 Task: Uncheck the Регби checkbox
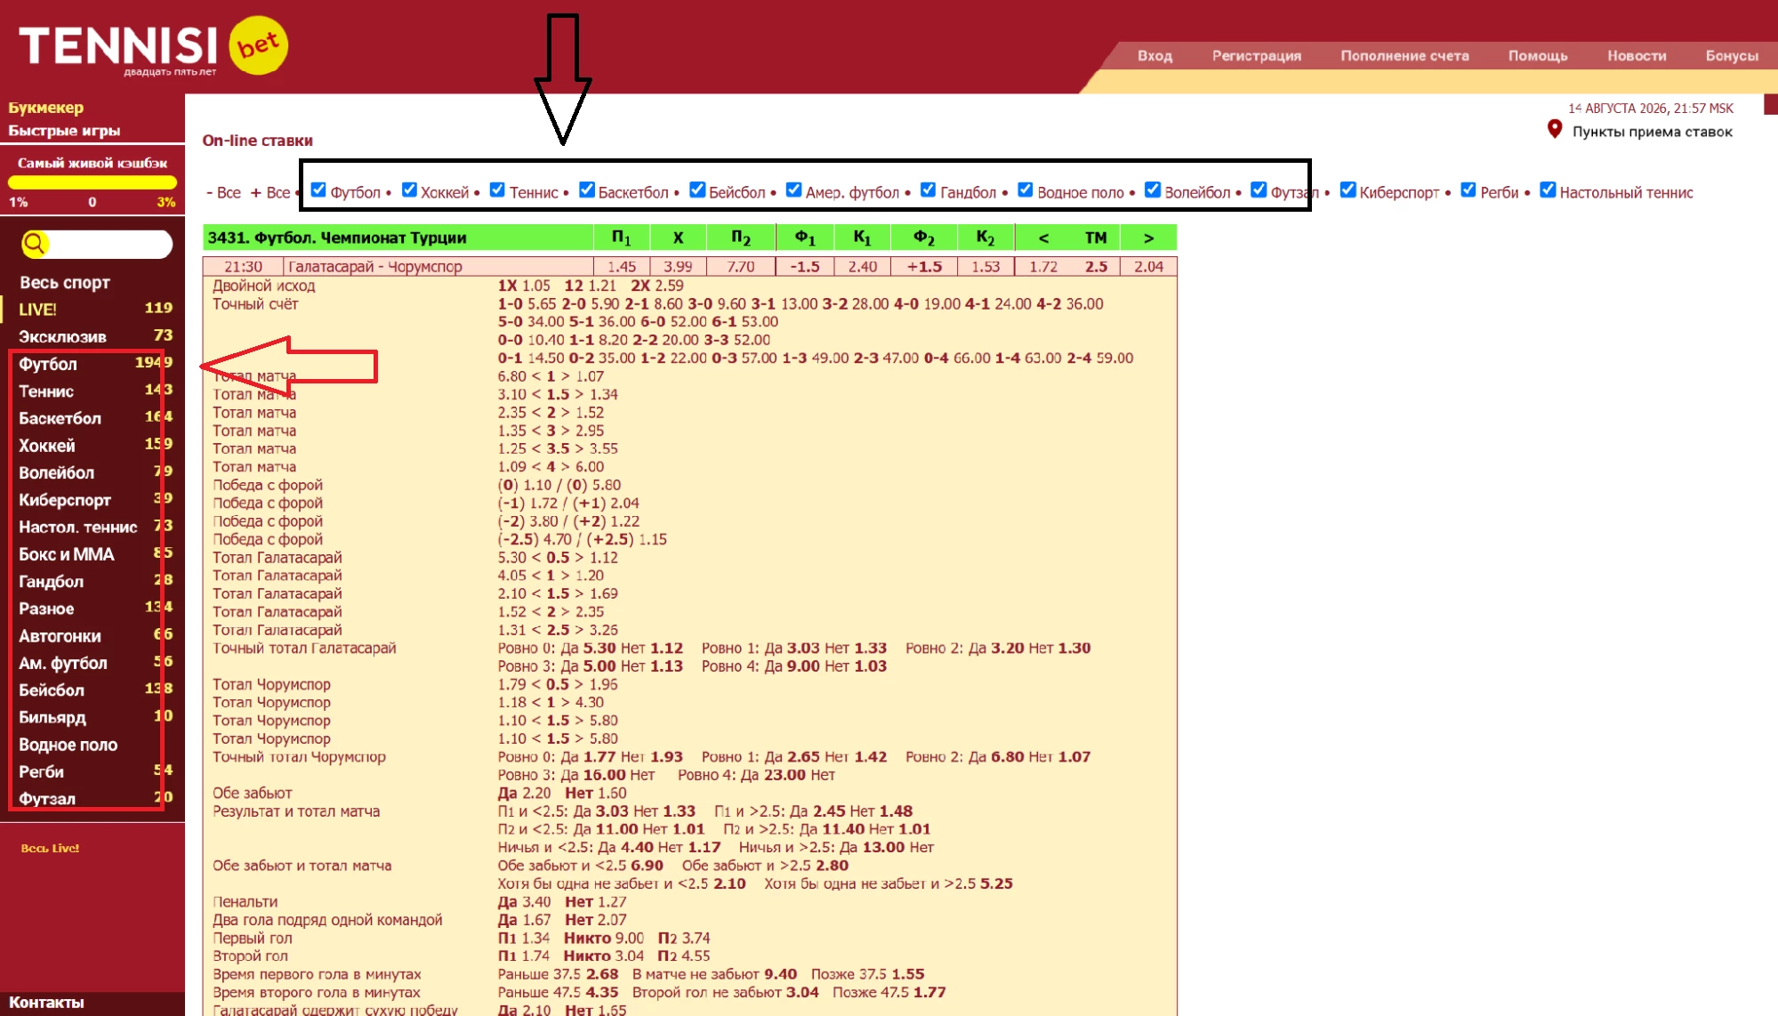pyautogui.click(x=1468, y=190)
